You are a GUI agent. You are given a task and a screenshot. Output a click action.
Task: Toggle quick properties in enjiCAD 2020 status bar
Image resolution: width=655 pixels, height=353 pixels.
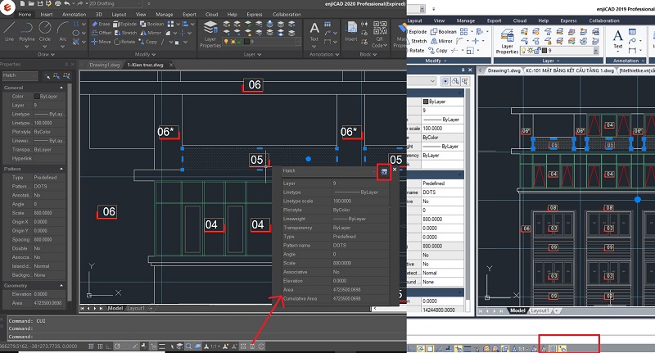252,346
